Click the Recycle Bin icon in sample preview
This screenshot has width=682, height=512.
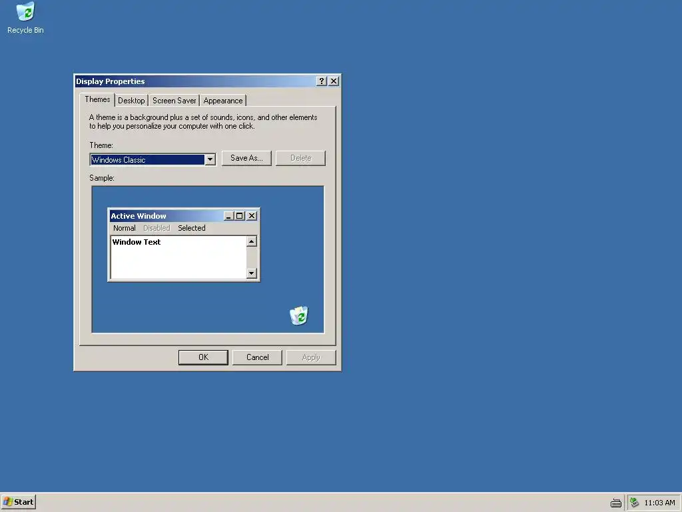pos(299,315)
